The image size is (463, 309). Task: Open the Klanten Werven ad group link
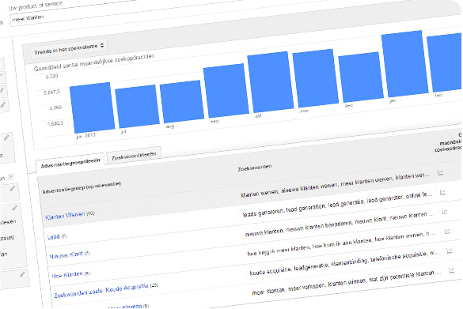point(65,216)
